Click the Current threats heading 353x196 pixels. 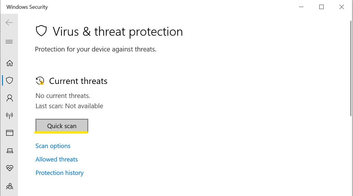(x=78, y=81)
